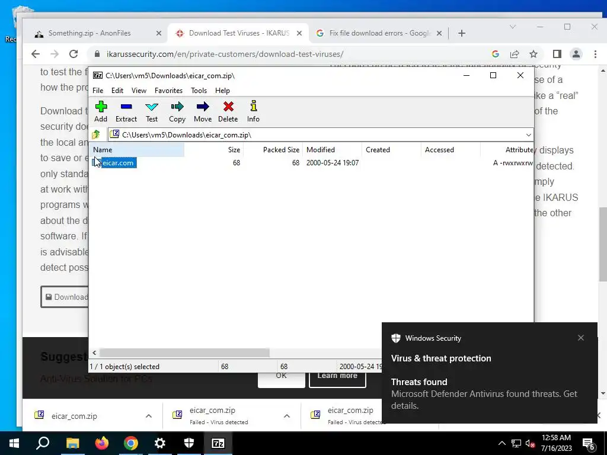
Task: Click the Move toolbar icon
Action: pos(203,111)
